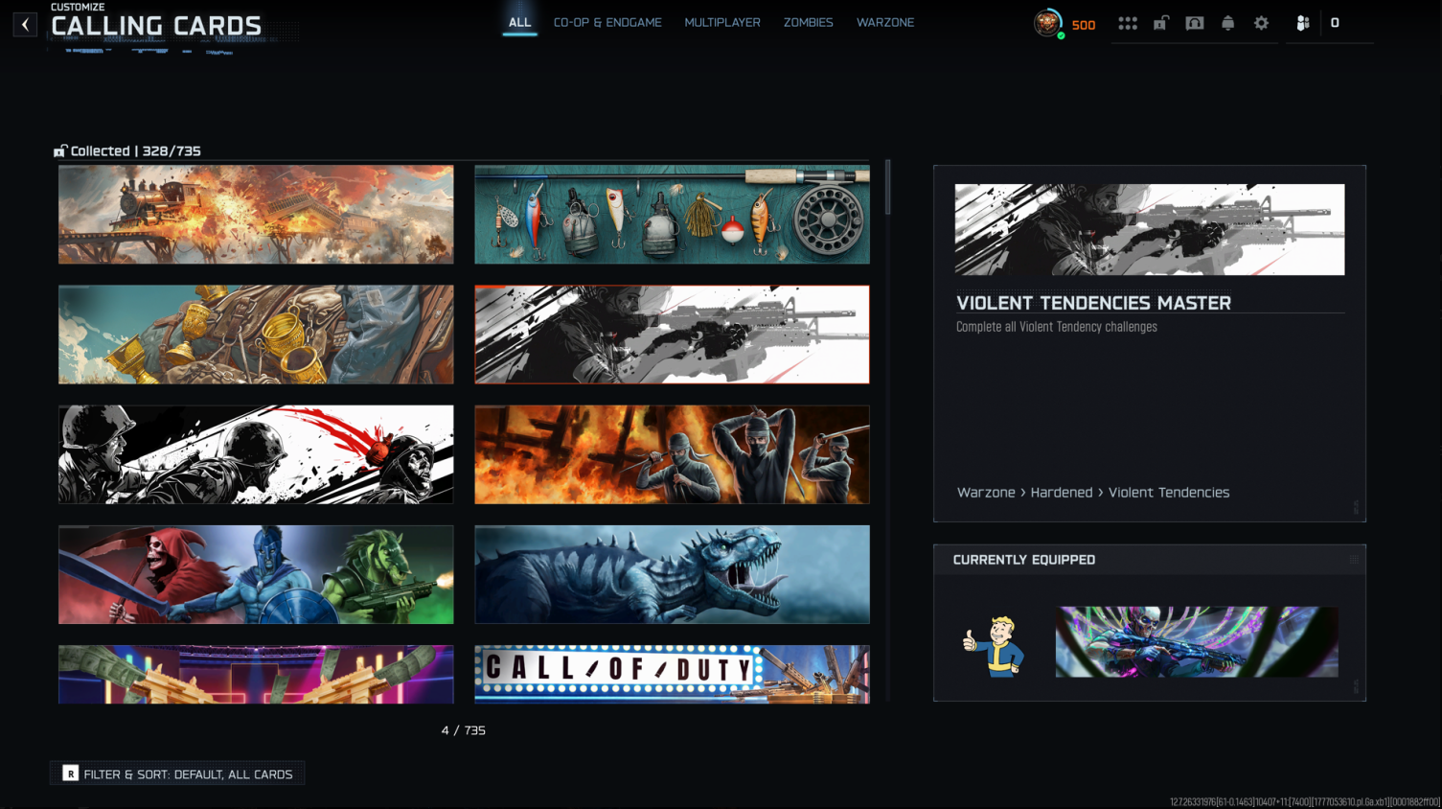The width and height of the screenshot is (1442, 809).
Task: Open notifications bell
Action: pyautogui.click(x=1228, y=23)
